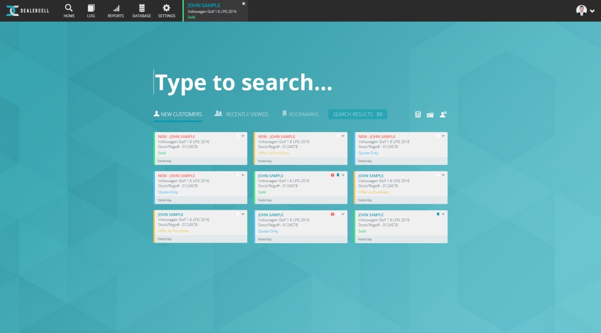This screenshot has width=601, height=333.
Task: Toggle bookmark on the Sold card with red alert
Action: tap(338, 175)
